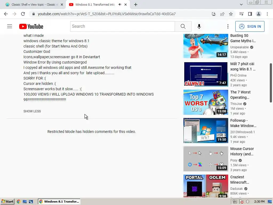Close the Windows 8.1 Transformed tab

[x=126, y=5]
